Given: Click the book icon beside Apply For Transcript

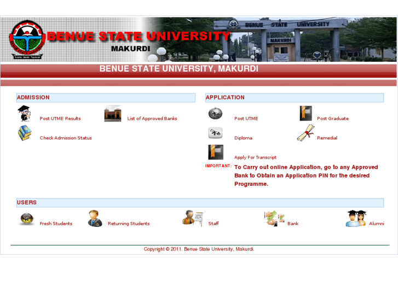Looking at the screenshot, I should (x=216, y=152).
